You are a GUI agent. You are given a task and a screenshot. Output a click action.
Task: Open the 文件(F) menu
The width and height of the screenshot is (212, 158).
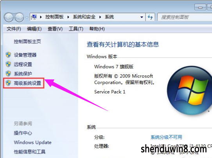click(14, 29)
